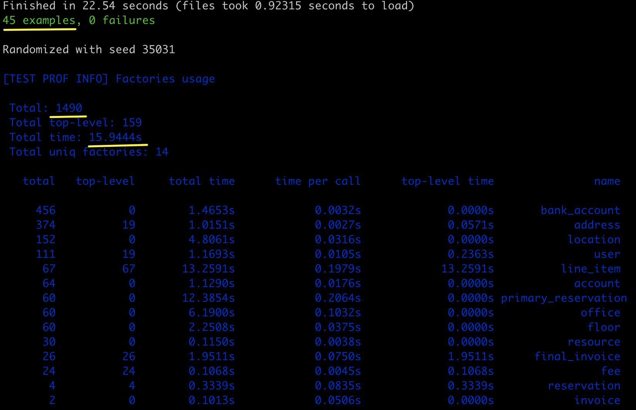636x410 pixels.
Task: Select the 6.1900s total time value
Action: pos(212,313)
